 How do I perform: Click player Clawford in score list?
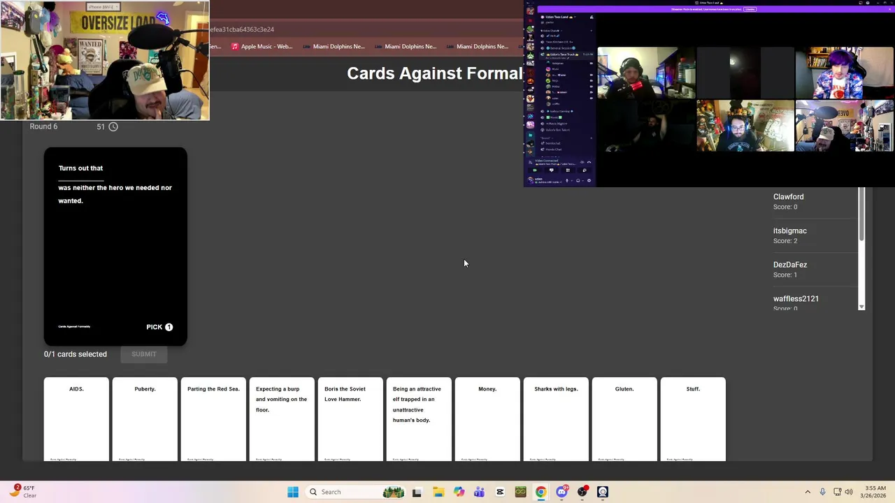pos(788,197)
